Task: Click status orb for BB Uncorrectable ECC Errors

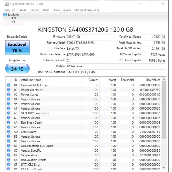Action: pos(9,146)
